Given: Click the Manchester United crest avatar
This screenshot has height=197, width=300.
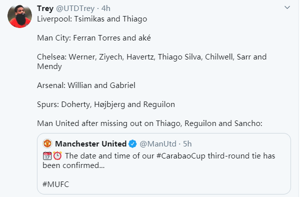Looking at the screenshot, I should [47, 143].
